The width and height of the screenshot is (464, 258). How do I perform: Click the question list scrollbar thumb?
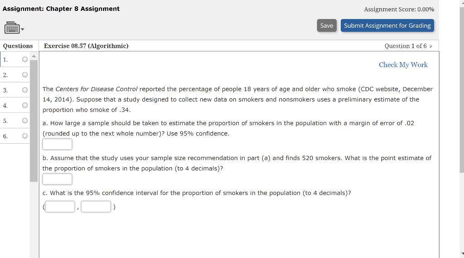point(34,121)
